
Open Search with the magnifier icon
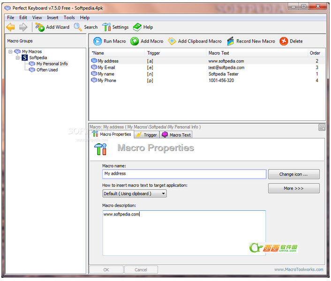(x=86, y=27)
